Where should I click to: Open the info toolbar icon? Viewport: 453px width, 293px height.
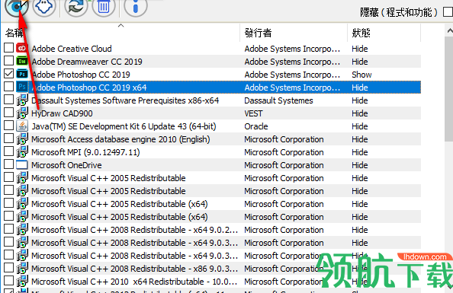coord(136,6)
